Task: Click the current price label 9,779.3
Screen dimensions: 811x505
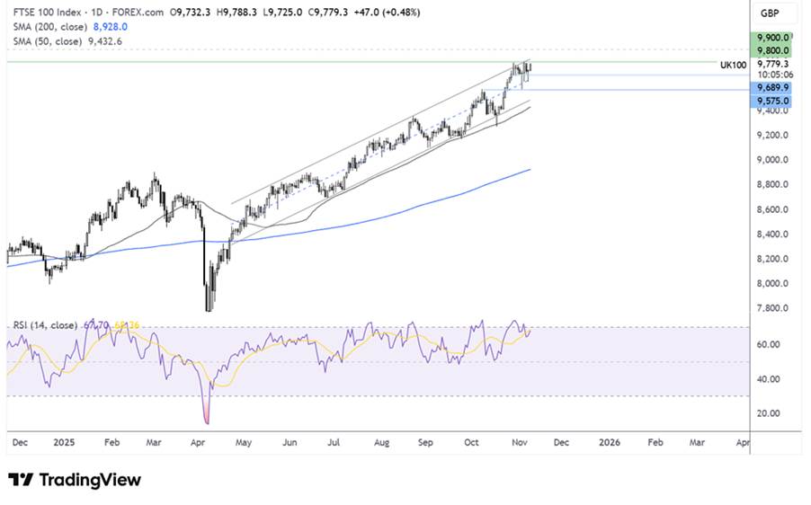Action: [x=773, y=64]
